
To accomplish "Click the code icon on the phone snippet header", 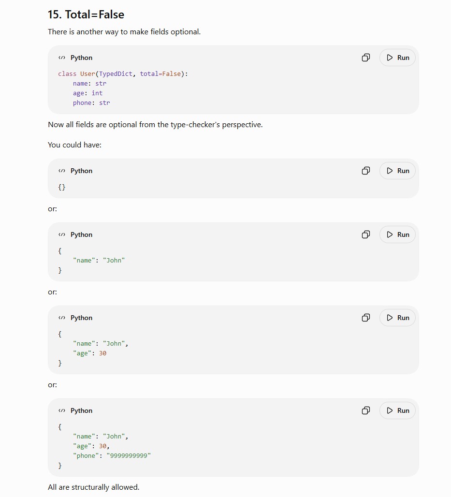I will pos(62,410).
